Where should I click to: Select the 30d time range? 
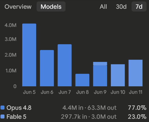coord(121,7)
